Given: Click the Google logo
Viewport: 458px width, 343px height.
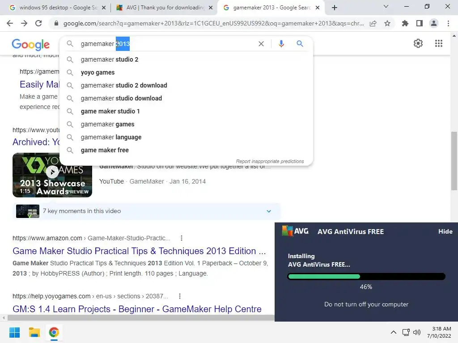Looking at the screenshot, I should pyautogui.click(x=31, y=44).
